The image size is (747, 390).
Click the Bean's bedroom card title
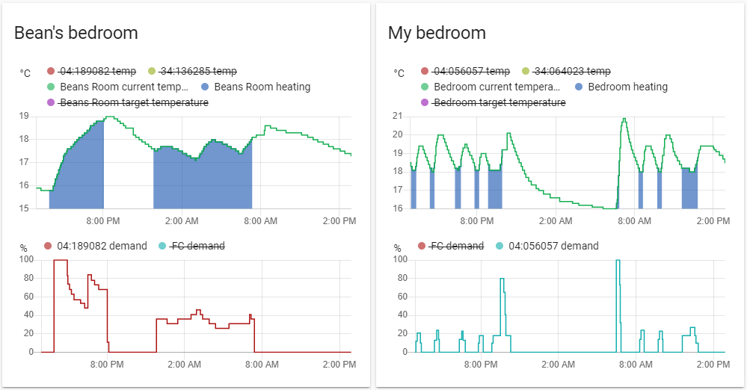pyautogui.click(x=76, y=33)
